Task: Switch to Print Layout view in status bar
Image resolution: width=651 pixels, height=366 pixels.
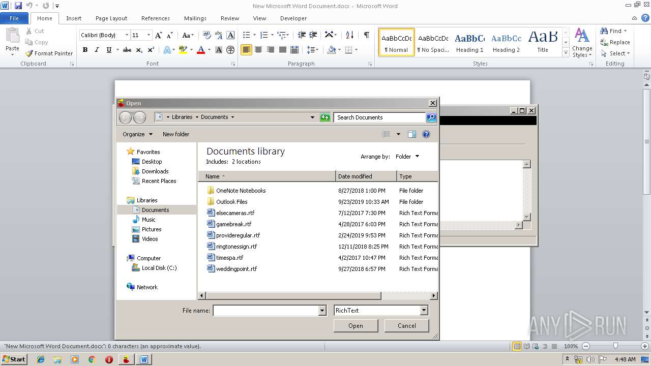Action: [x=517, y=346]
